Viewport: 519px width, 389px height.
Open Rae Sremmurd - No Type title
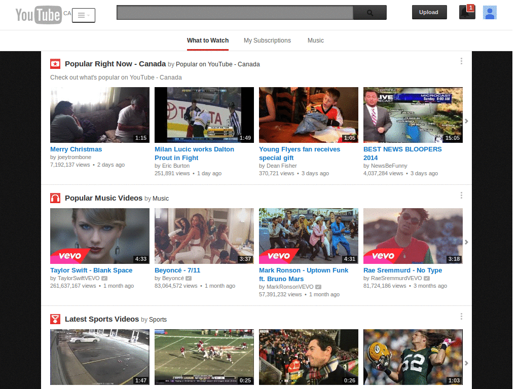coord(403,270)
